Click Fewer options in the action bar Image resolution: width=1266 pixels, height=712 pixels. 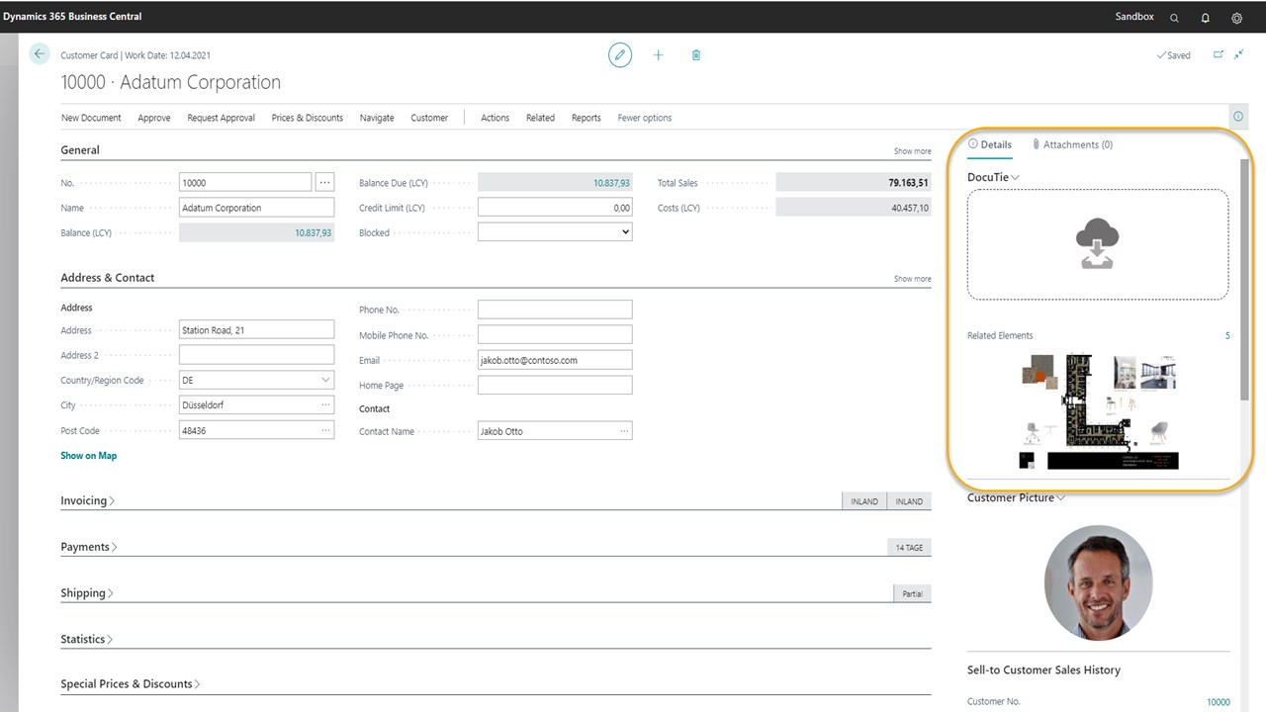645,118
